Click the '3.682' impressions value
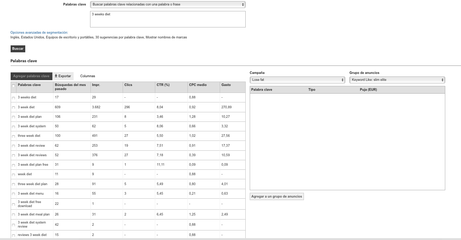Viewport: 461px width, 240px height. pyautogui.click(x=96, y=107)
